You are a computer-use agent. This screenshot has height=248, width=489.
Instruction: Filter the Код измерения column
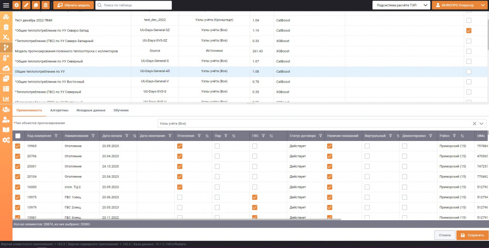tap(56, 136)
